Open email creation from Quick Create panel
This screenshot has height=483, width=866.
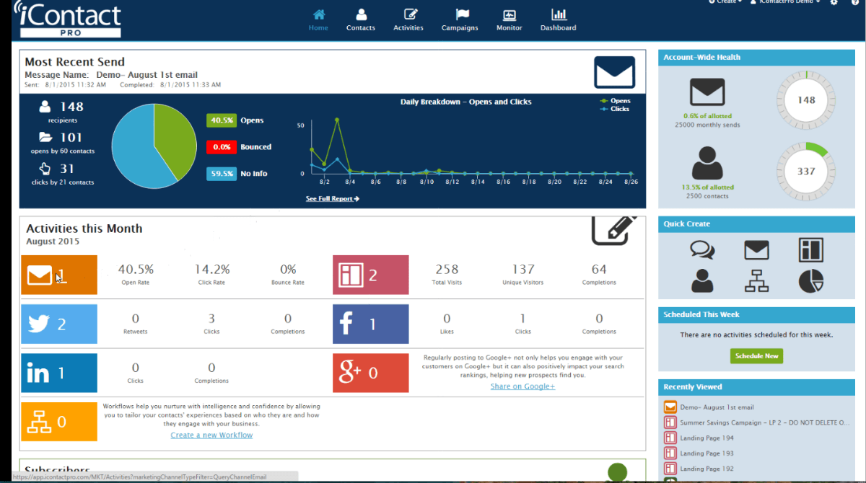click(756, 249)
